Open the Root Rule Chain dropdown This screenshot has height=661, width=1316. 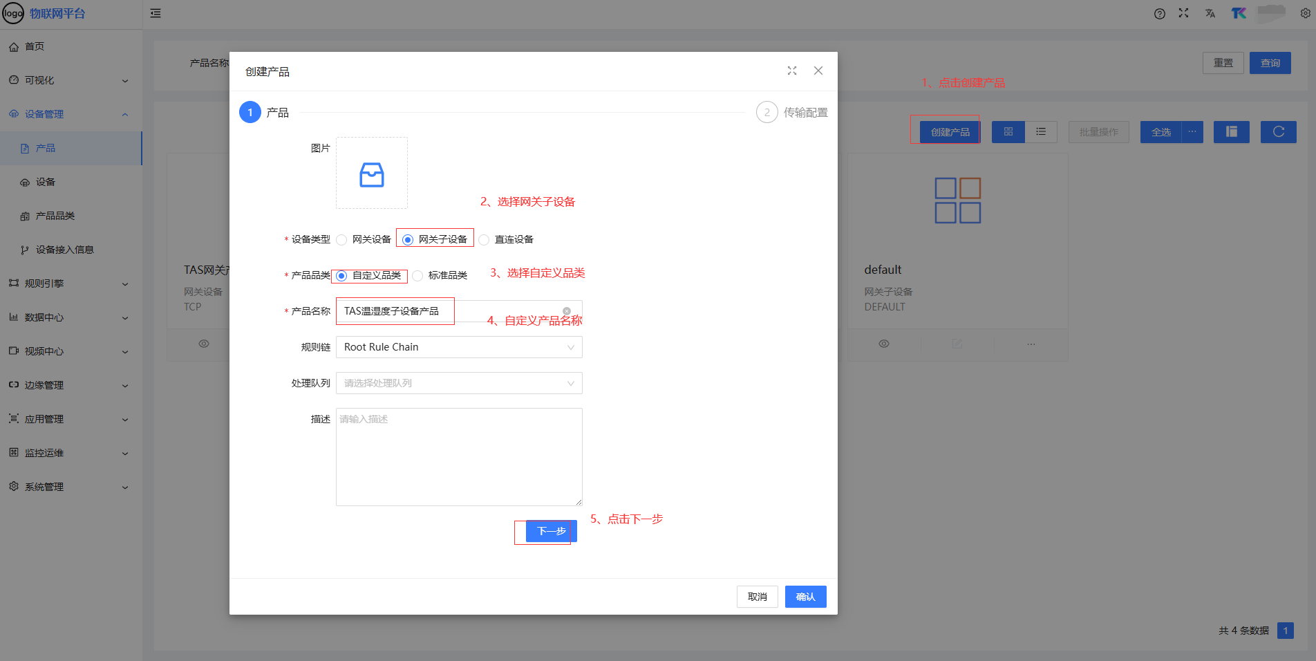click(459, 347)
